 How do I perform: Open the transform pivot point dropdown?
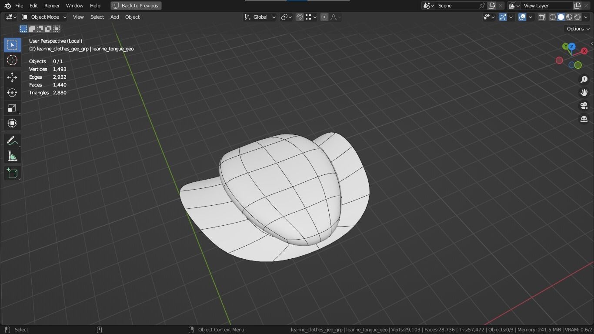[286, 17]
